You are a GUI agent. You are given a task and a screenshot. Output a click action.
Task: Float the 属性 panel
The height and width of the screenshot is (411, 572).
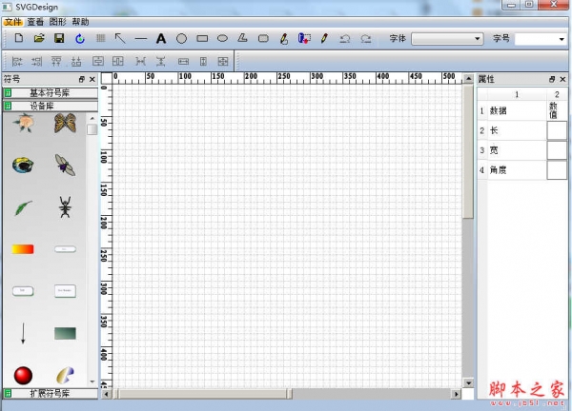[552, 79]
